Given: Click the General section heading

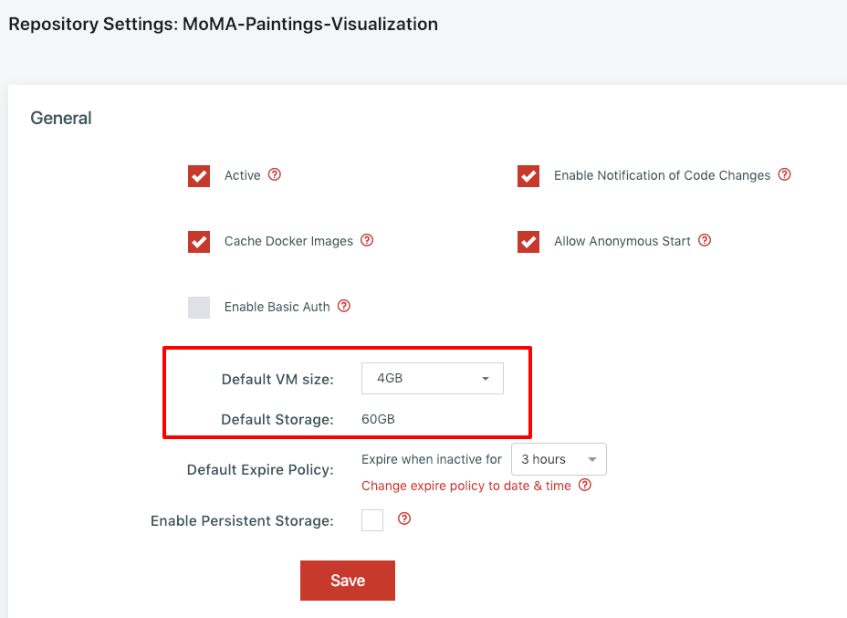Looking at the screenshot, I should click(61, 118).
